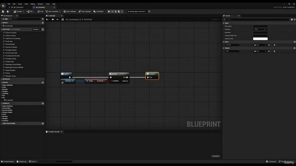Open the Asset menu
This screenshot has height=166, width=296.
coord(20,4)
